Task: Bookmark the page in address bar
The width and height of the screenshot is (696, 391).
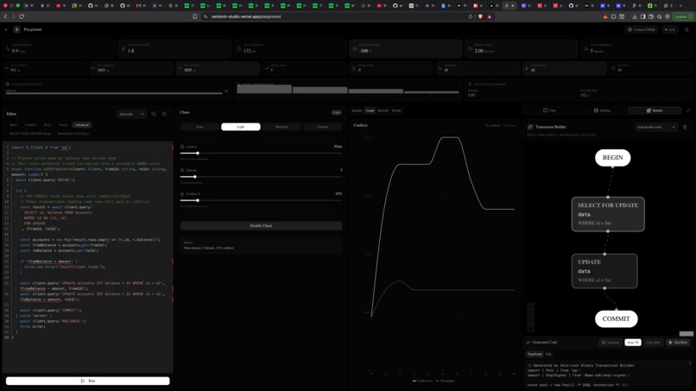Action: 195,16
